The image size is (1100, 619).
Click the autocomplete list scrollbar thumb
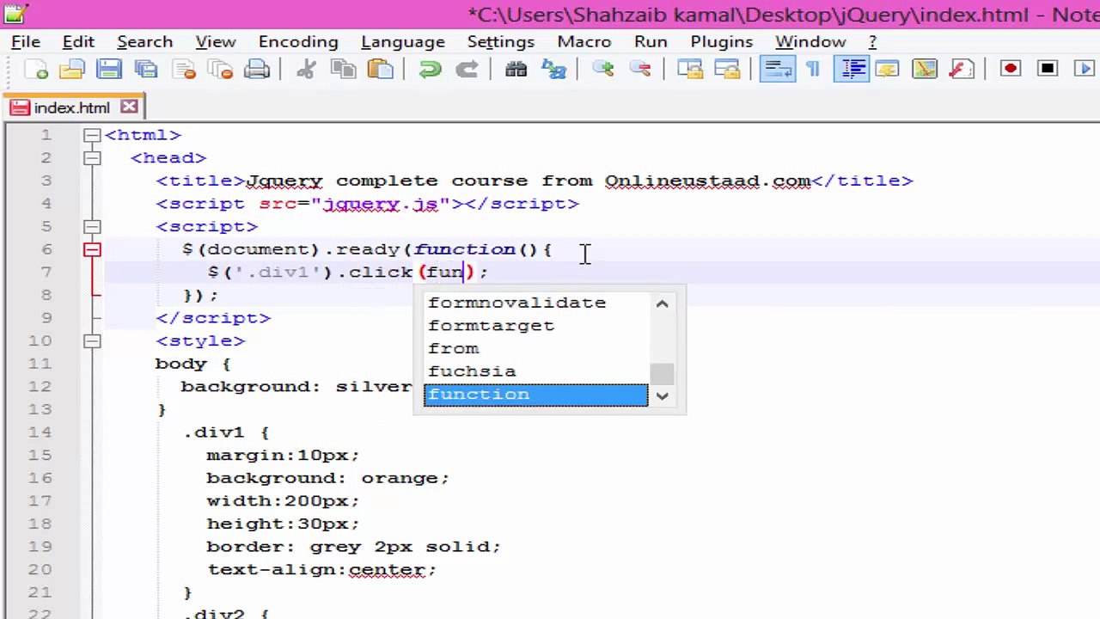click(662, 374)
